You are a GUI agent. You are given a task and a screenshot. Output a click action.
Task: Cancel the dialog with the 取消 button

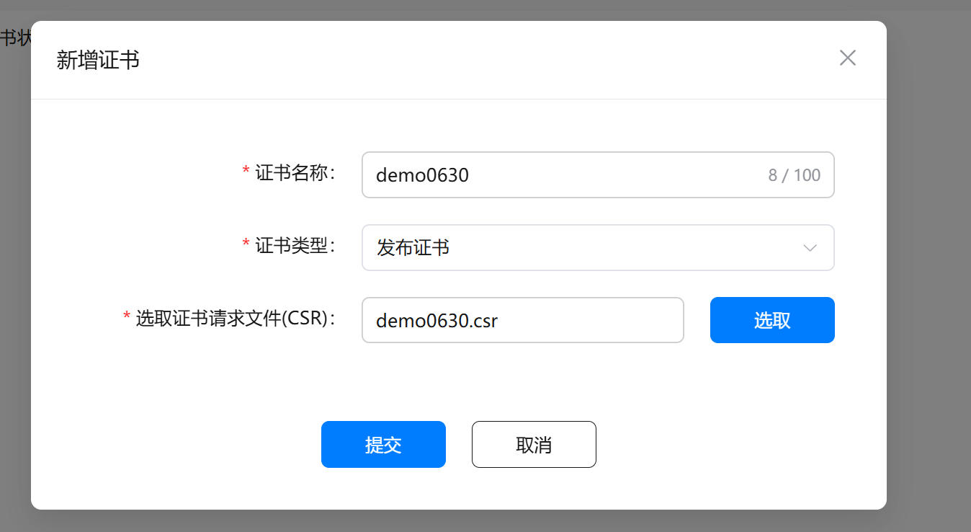click(534, 445)
